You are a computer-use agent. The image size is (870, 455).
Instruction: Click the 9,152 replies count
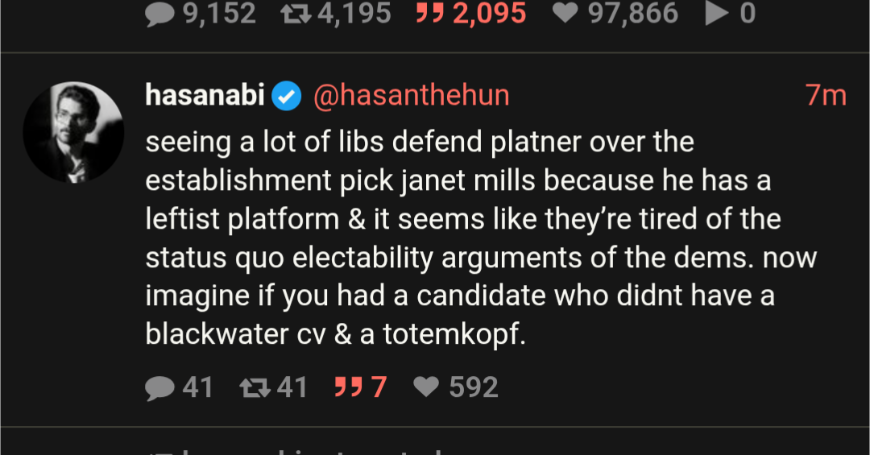pyautogui.click(x=220, y=14)
